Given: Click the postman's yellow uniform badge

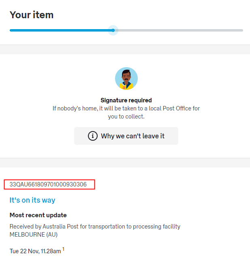Looking at the screenshot, I should [124, 86].
